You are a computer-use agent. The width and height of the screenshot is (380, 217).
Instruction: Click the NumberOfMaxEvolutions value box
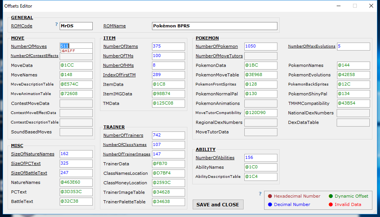[x=353, y=46]
